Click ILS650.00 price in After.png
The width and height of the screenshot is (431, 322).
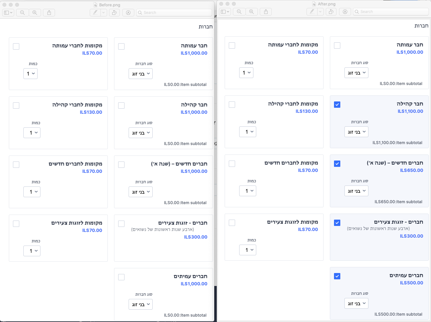(412, 170)
